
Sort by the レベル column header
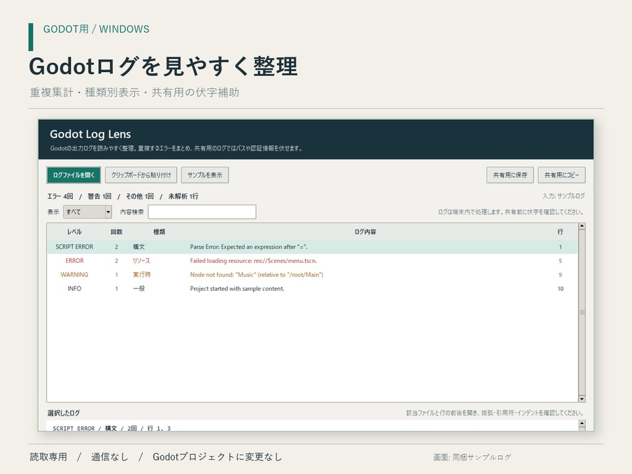click(74, 232)
